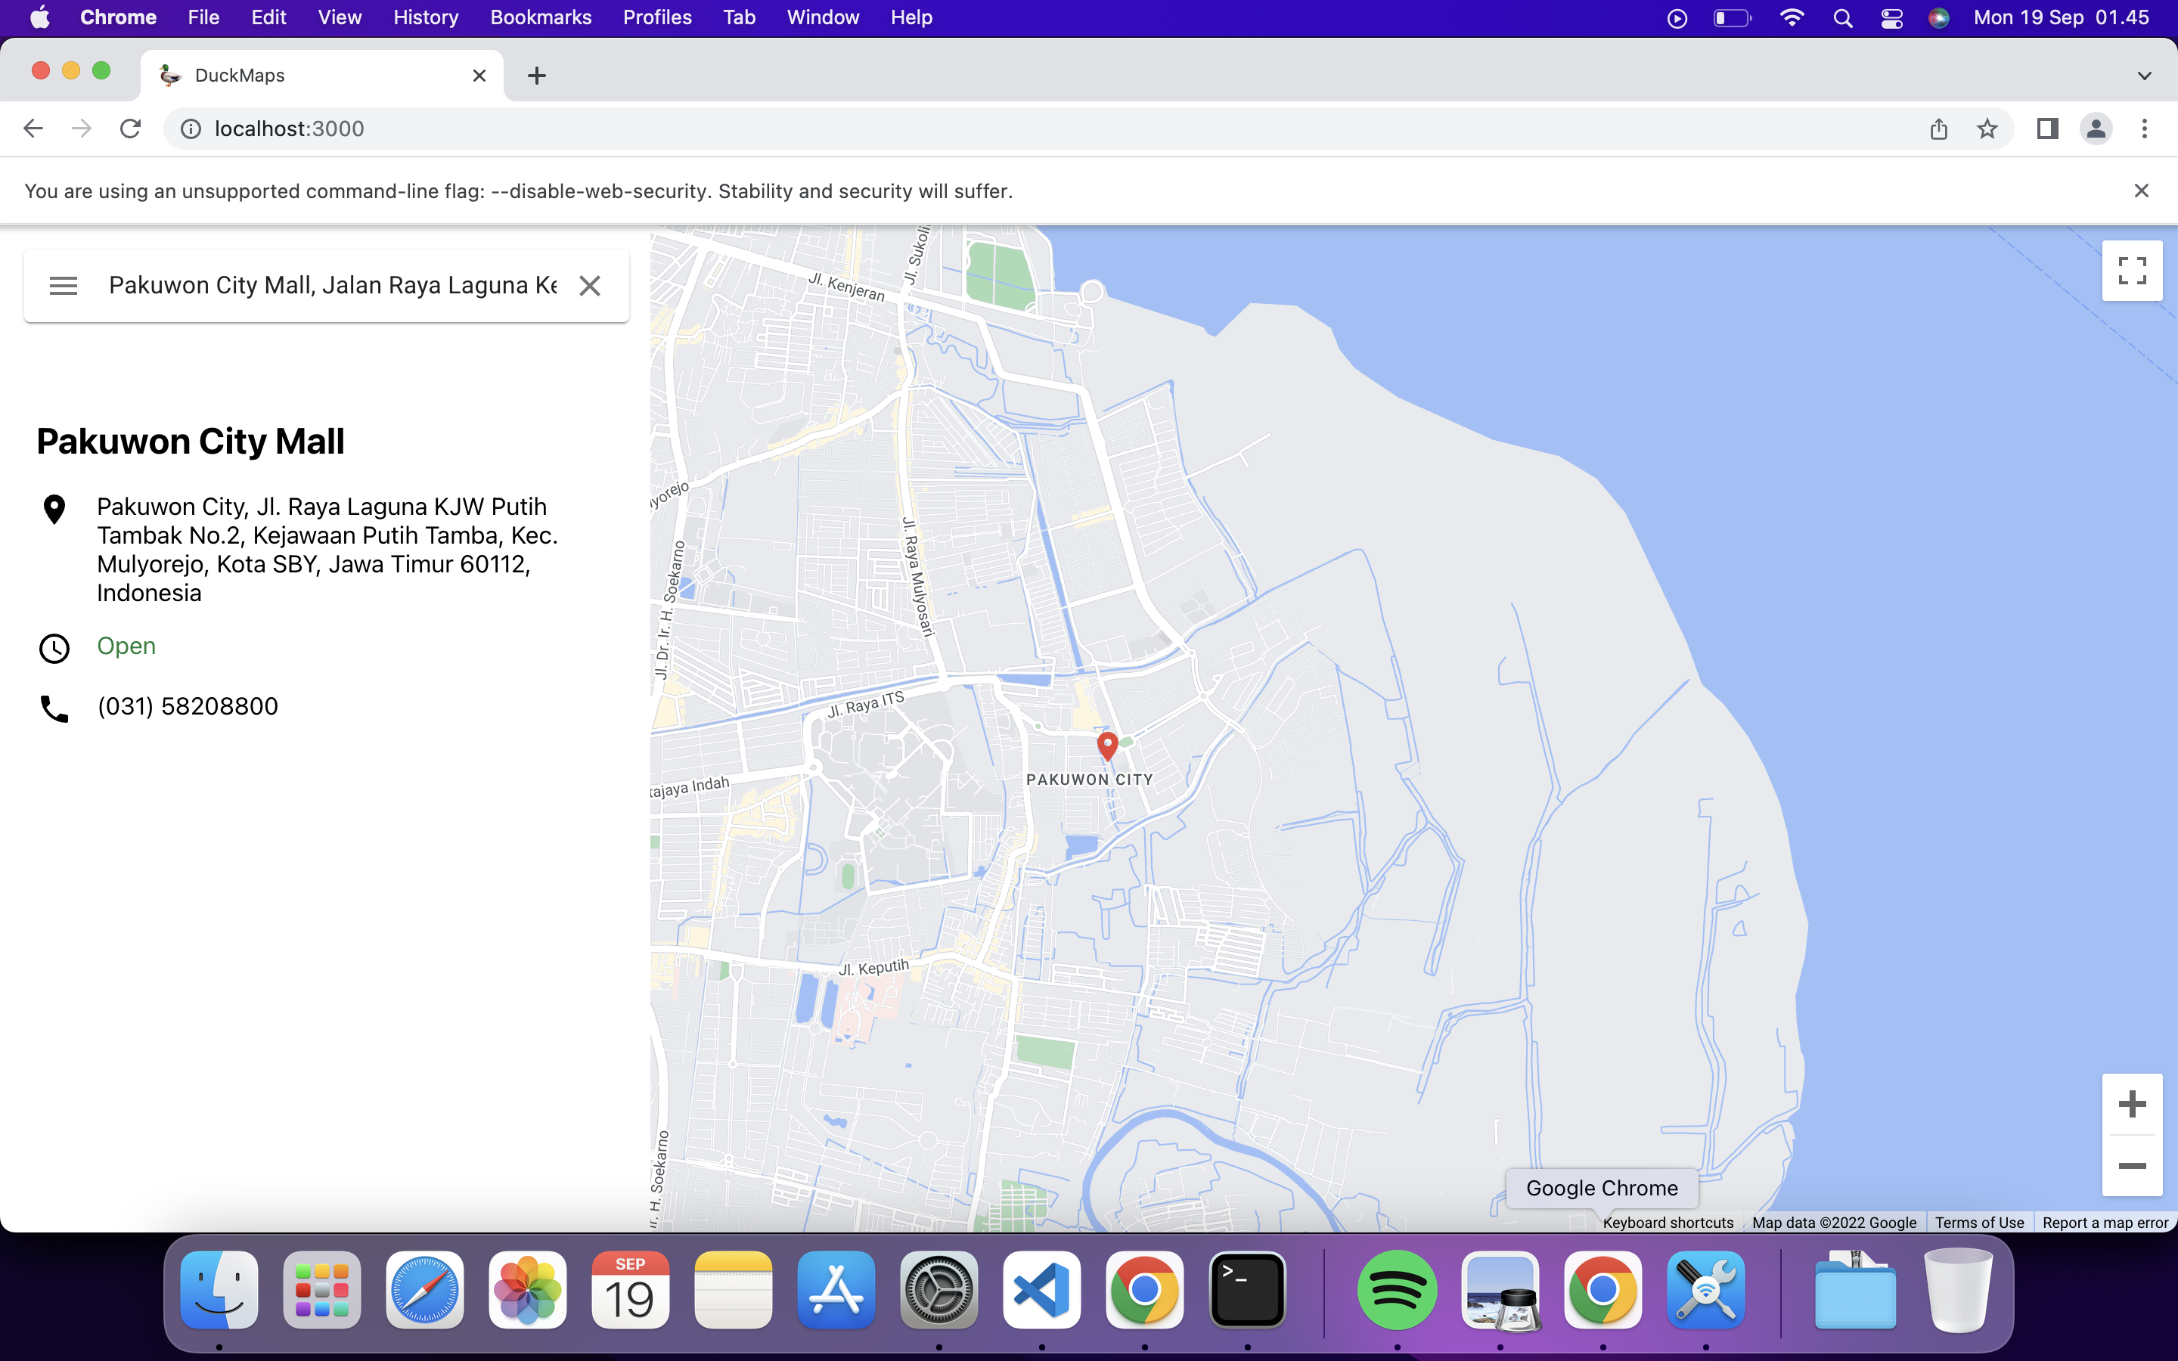The height and width of the screenshot is (1361, 2178).
Task: Open the Bookmarks menu
Action: (540, 17)
